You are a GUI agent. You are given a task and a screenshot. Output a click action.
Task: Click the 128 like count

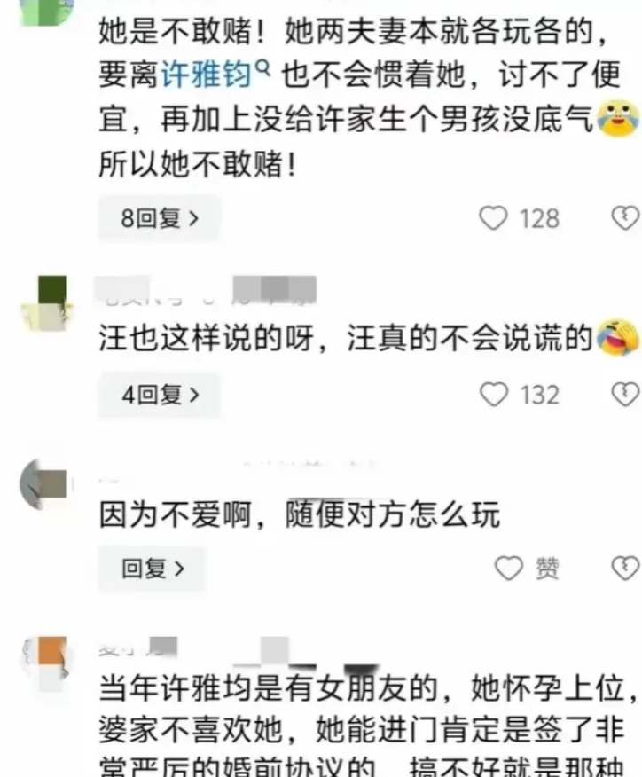(x=539, y=218)
